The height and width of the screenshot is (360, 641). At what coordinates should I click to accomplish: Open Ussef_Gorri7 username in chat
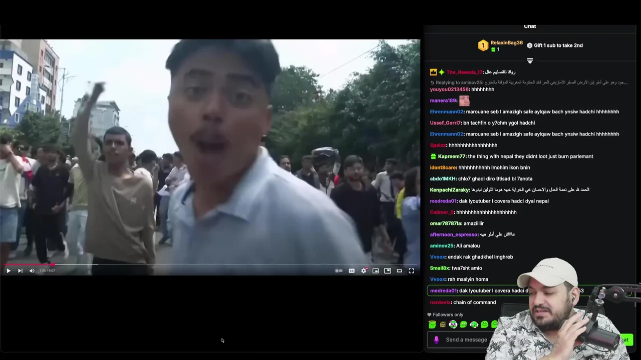445,123
